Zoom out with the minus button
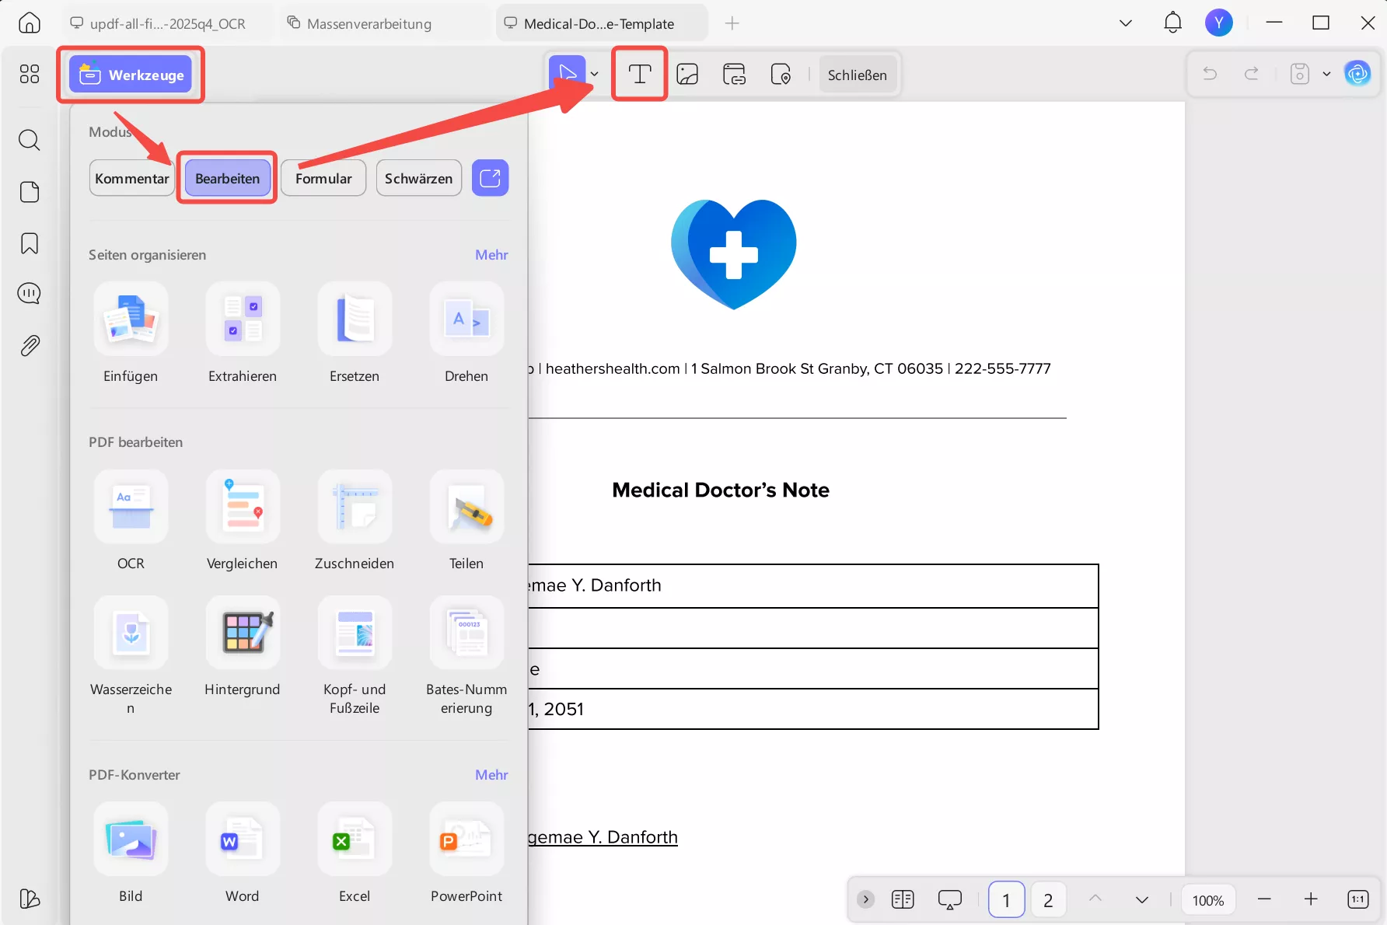 pos(1264,899)
